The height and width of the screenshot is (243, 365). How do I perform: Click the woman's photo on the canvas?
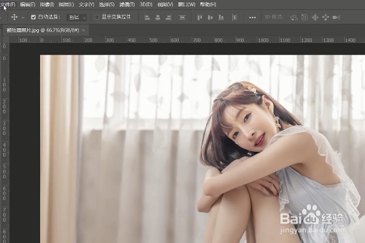click(x=203, y=149)
